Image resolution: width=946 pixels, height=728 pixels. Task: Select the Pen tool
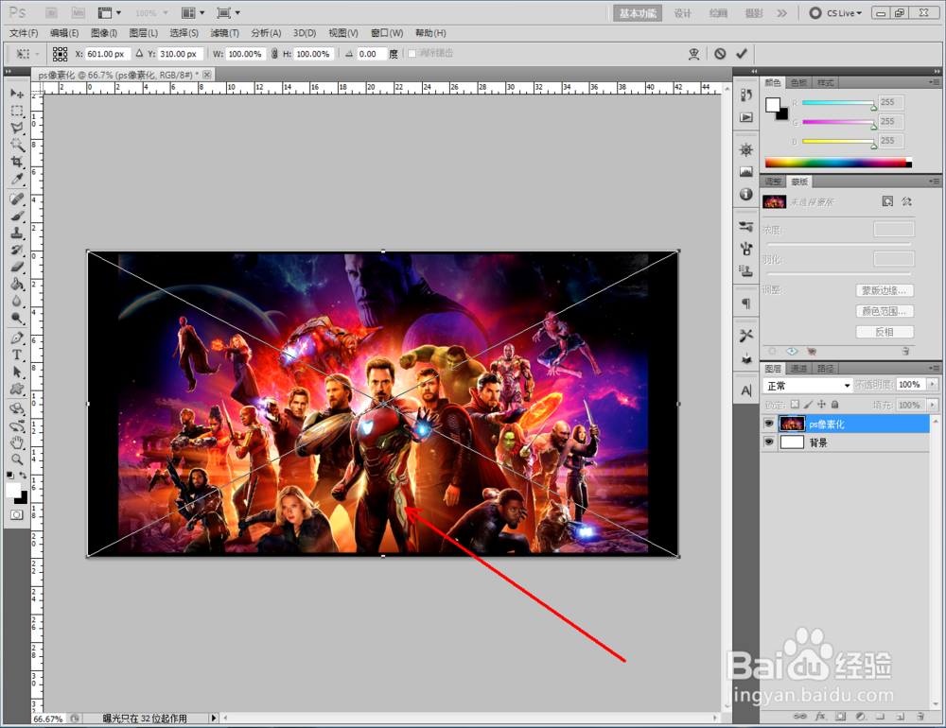(17, 338)
